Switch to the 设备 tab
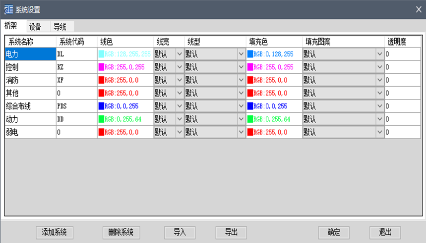Image resolution: width=426 pixels, height=243 pixels. pyautogui.click(x=38, y=27)
